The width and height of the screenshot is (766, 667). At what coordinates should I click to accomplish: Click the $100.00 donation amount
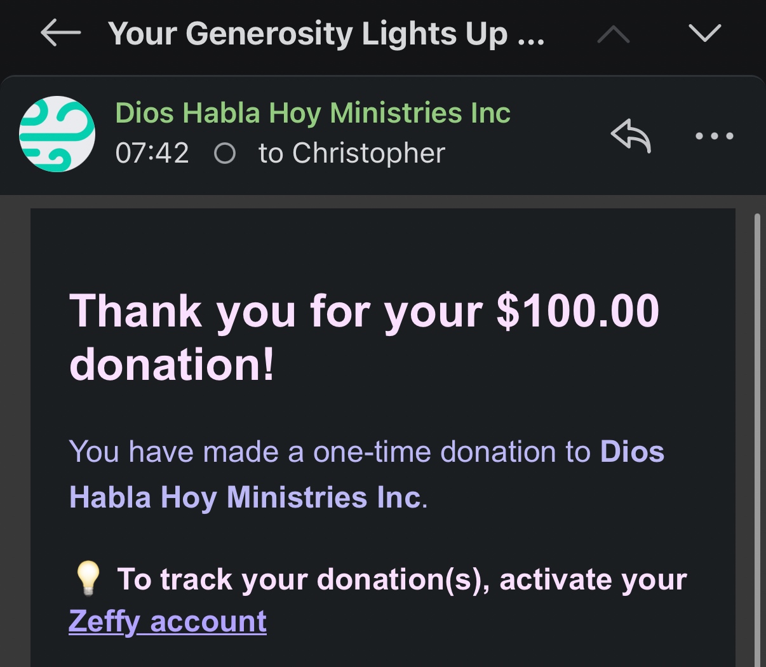coord(577,311)
